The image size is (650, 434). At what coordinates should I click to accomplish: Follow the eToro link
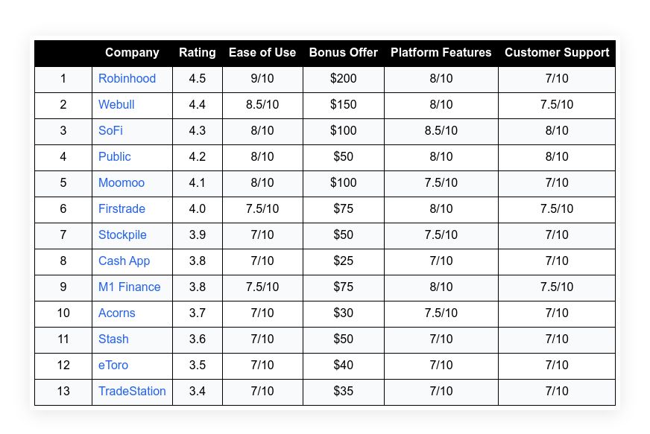click(x=115, y=366)
